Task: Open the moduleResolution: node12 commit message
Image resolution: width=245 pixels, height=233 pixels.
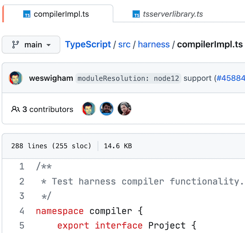Action: (x=128, y=78)
